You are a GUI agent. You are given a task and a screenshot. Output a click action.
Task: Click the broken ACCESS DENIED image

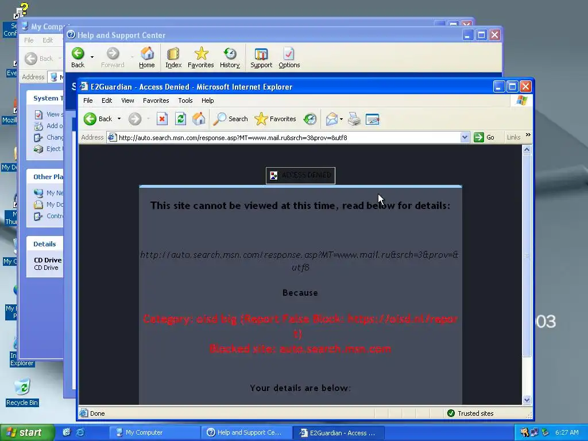(300, 176)
